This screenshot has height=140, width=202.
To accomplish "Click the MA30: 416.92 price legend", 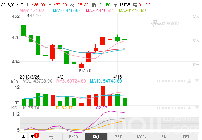I will click(x=132, y=11).
